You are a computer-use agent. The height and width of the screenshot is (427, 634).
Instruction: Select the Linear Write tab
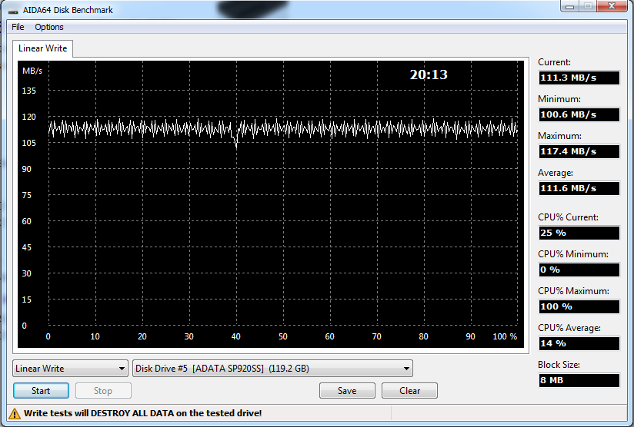point(42,48)
